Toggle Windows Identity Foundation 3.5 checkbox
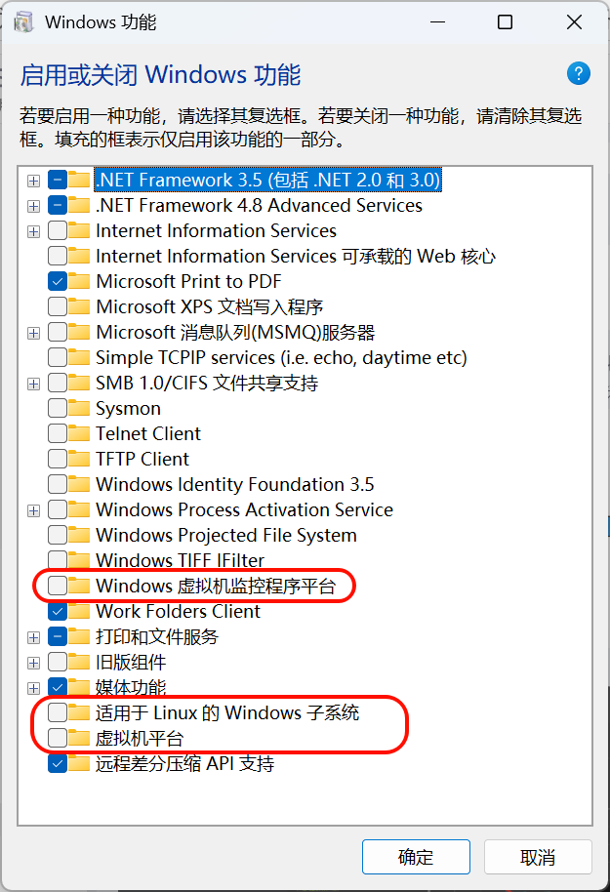Viewport: 610px width, 892px height. [x=58, y=484]
